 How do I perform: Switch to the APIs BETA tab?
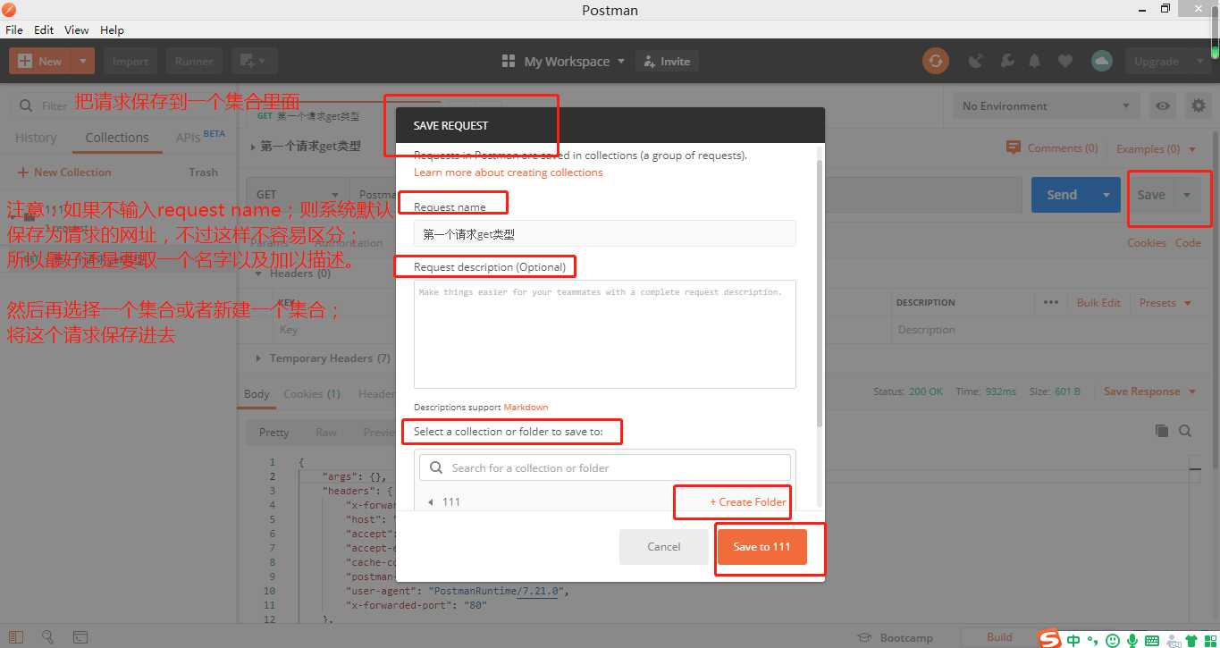click(x=200, y=137)
